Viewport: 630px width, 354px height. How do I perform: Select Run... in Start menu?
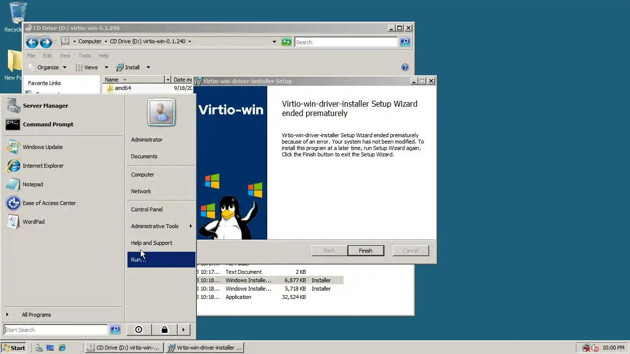point(161,260)
